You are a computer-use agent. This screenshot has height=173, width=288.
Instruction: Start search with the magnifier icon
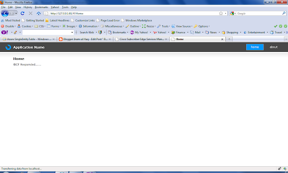pos(284,13)
